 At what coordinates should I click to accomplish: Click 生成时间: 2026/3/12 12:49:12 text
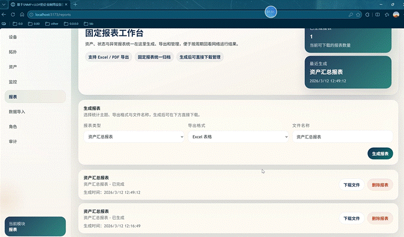(x=112, y=192)
